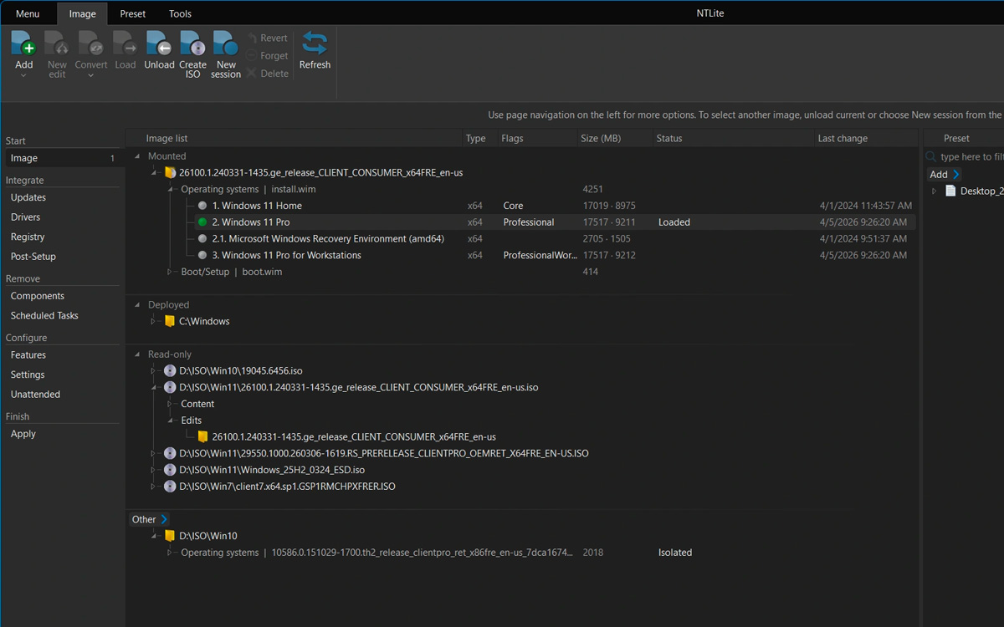Expand the Content node
The height and width of the screenshot is (627, 1004).
(170, 404)
